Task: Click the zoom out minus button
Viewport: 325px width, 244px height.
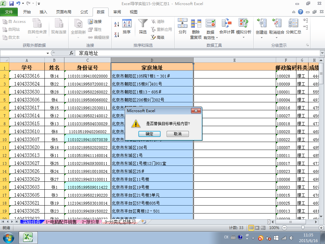Action: [284, 228]
